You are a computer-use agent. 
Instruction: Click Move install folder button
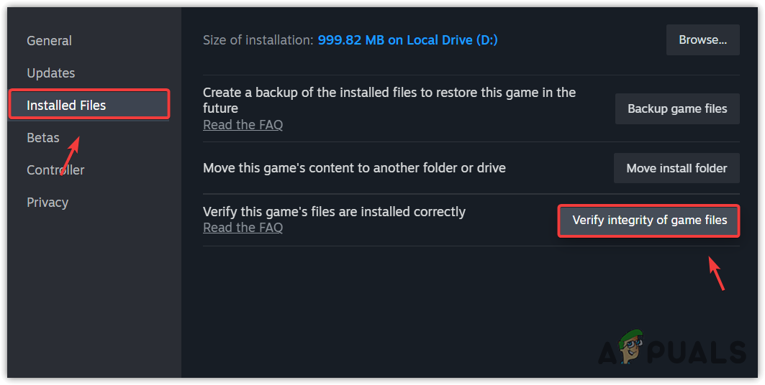676,168
